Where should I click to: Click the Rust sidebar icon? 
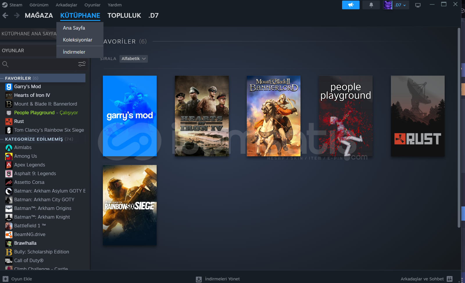click(9, 121)
